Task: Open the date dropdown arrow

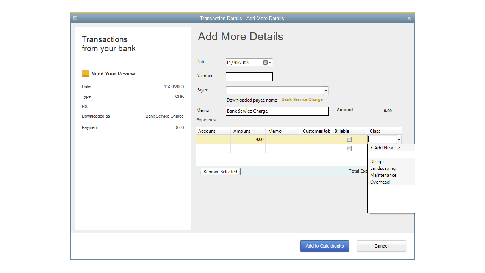Action: pyautogui.click(x=270, y=63)
